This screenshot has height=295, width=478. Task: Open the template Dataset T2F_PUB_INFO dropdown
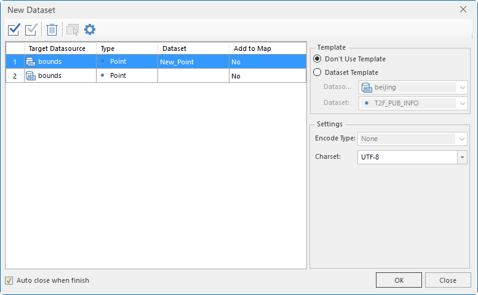pos(461,103)
